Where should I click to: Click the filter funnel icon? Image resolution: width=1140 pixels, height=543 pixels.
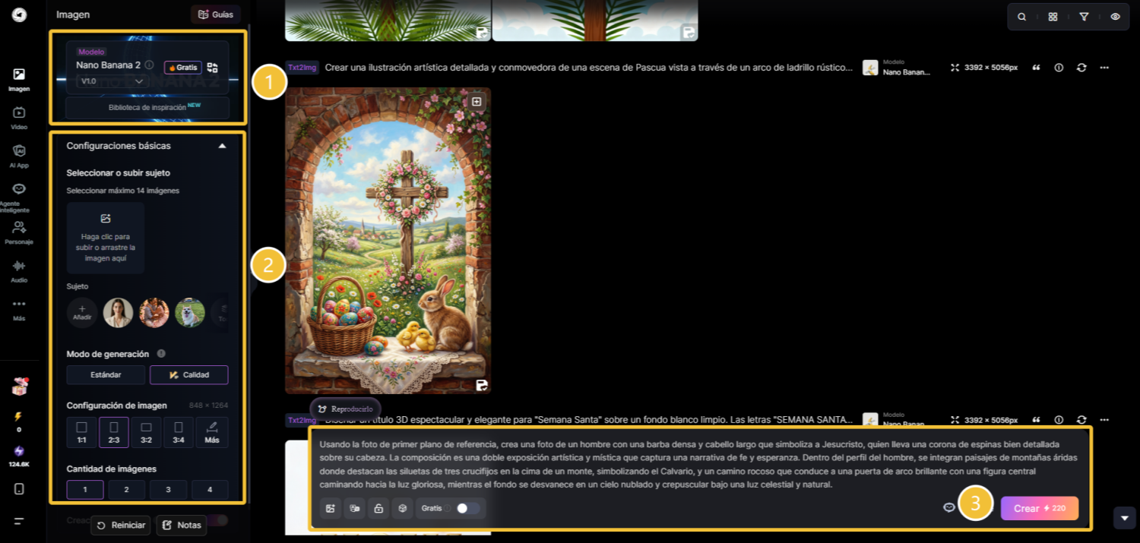[x=1084, y=17]
